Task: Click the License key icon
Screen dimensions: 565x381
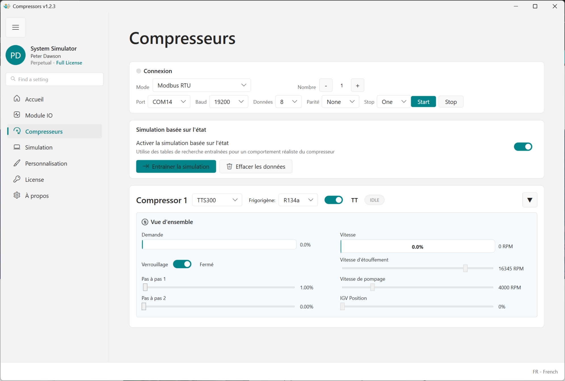Action: (x=17, y=179)
